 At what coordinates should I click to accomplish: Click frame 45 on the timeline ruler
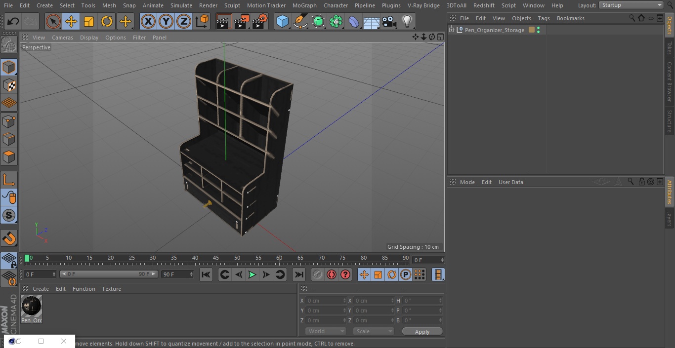point(216,258)
